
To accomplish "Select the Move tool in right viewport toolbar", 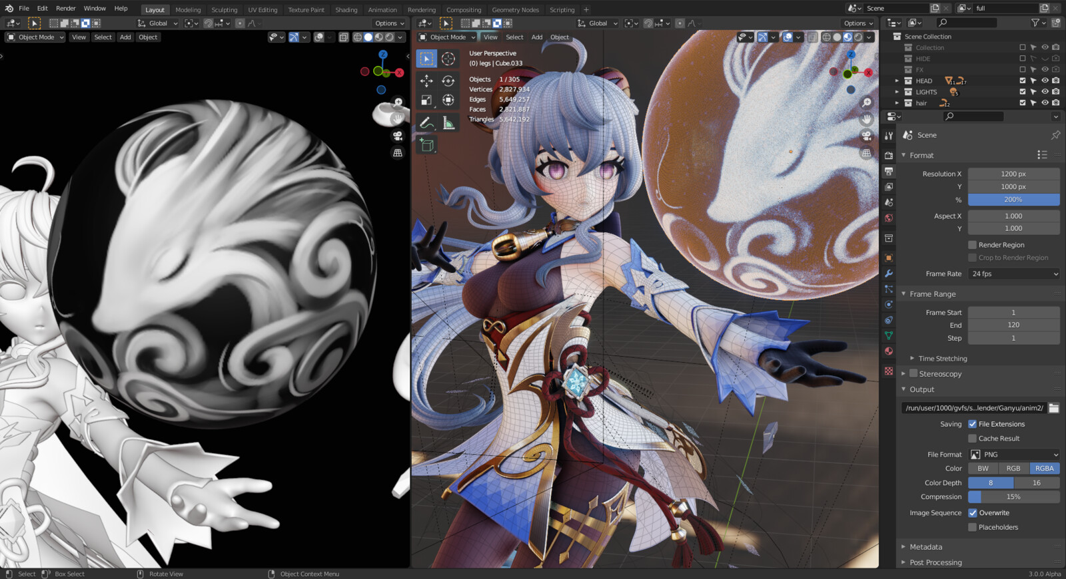I will click(426, 81).
